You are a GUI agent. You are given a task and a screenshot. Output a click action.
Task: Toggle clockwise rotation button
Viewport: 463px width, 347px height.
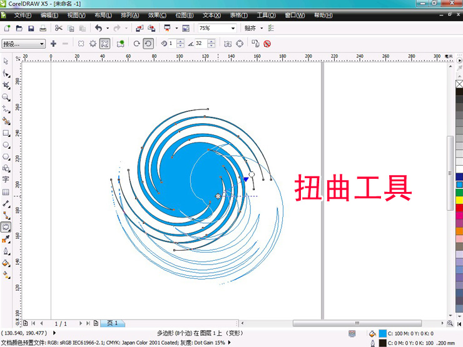click(x=148, y=44)
